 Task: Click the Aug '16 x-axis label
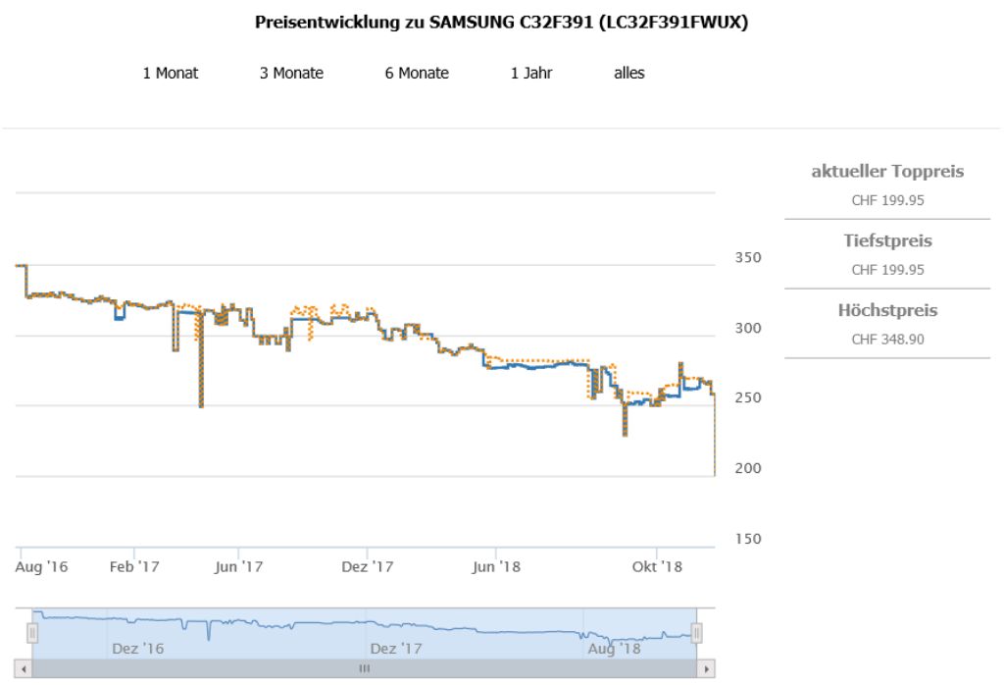point(43,567)
